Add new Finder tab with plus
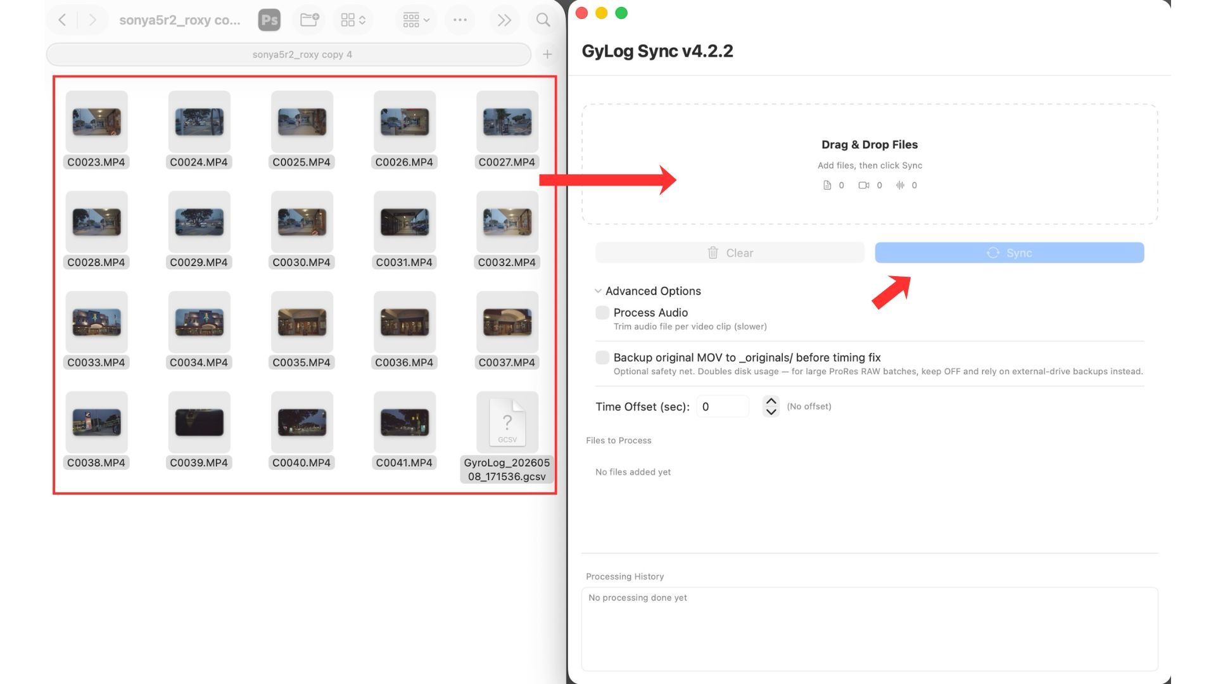 (x=547, y=54)
